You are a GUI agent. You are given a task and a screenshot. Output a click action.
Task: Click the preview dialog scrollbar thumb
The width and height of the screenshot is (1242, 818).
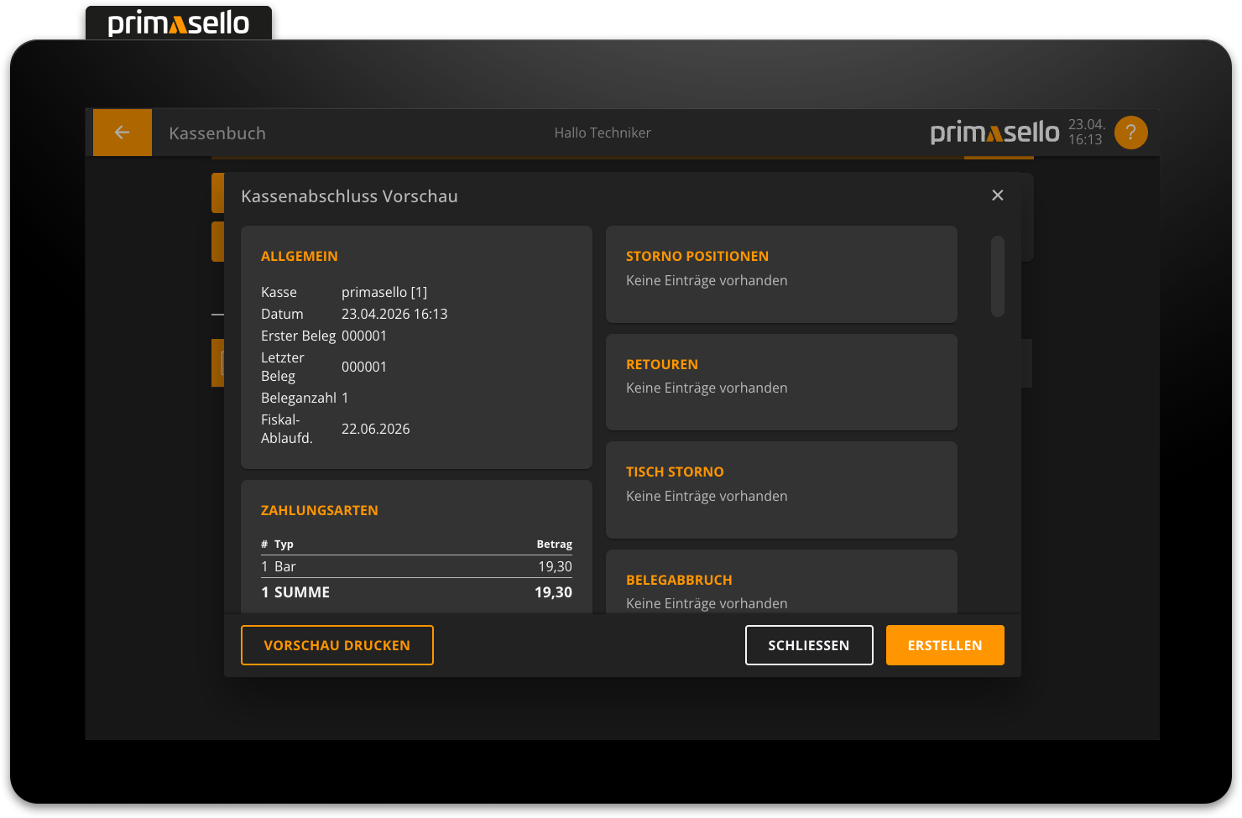click(998, 276)
